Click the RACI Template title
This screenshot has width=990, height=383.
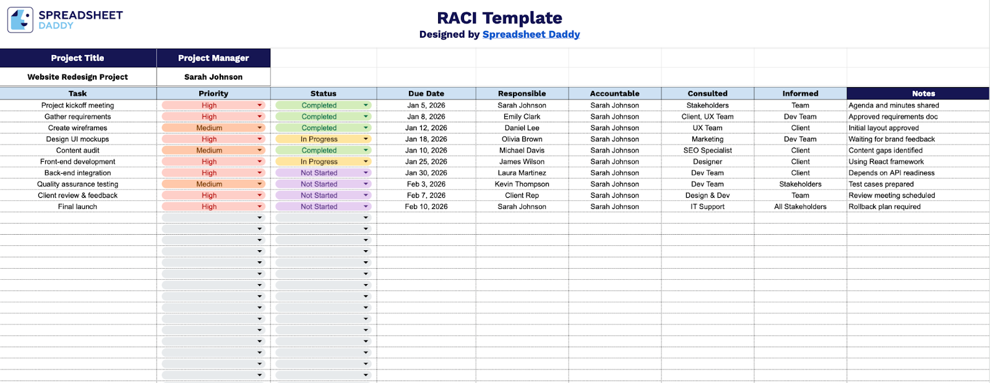click(500, 18)
